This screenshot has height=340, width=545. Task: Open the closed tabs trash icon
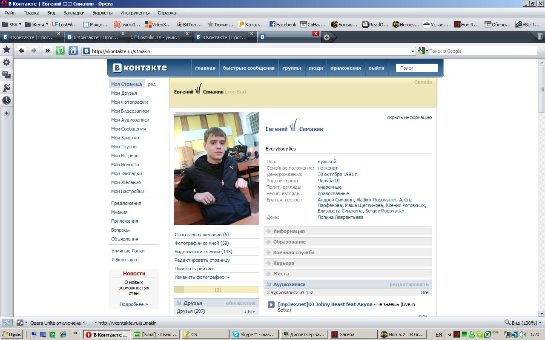(x=540, y=37)
